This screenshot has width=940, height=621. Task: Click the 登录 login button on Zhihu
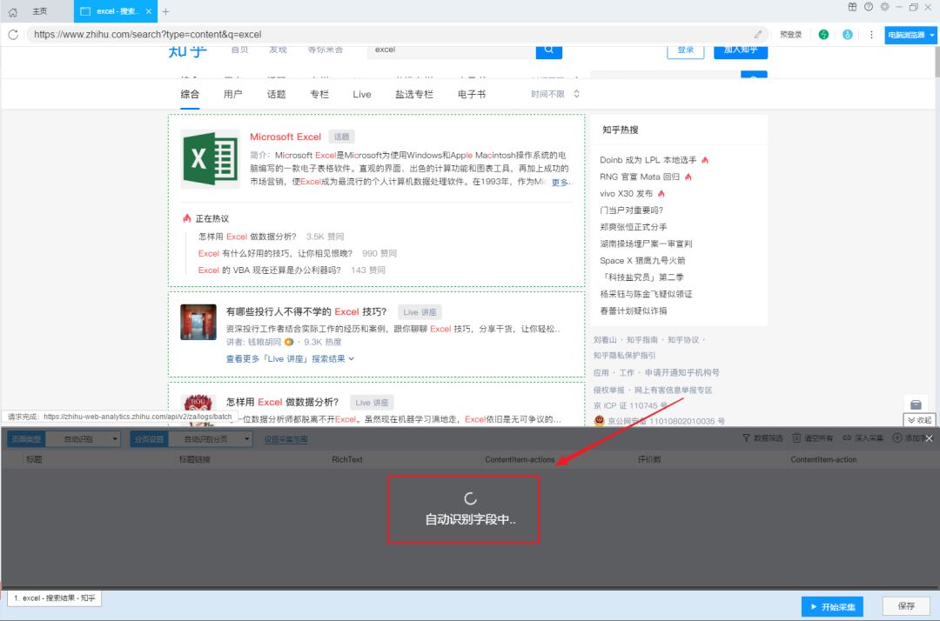click(686, 51)
